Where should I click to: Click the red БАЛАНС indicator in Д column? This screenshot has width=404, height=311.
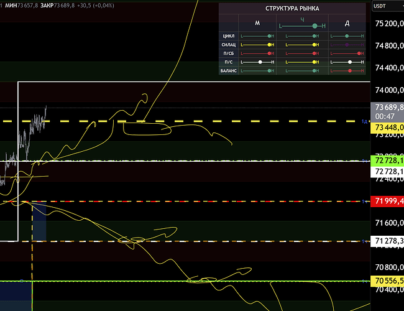(351, 71)
